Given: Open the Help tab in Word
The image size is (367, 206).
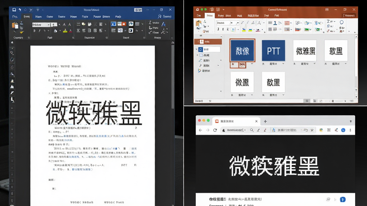Looking at the screenshot, I should pos(118,16).
